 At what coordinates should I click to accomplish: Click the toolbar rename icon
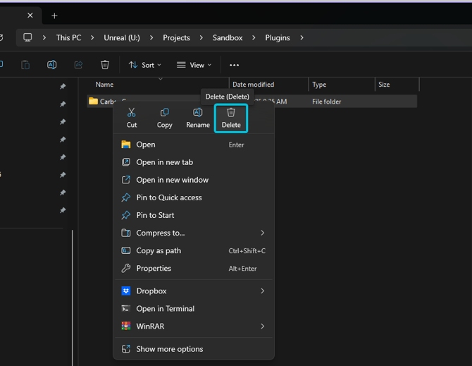51,65
